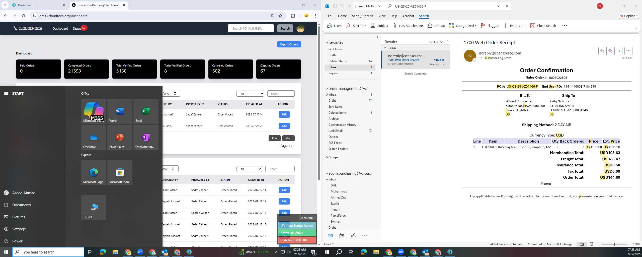Toggle reverse sort arrow in Results list

click(x=448, y=42)
